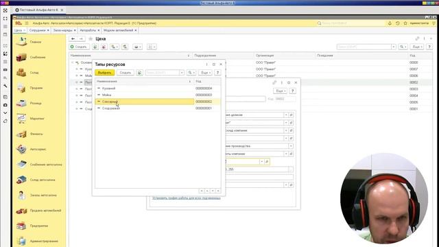Click the forward arrow in the Цеха form

click(81, 38)
